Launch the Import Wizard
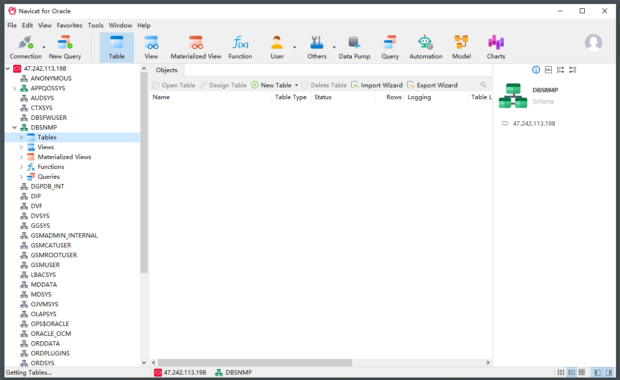 [377, 85]
